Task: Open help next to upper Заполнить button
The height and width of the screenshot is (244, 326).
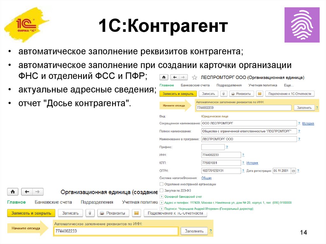Action: point(317,108)
